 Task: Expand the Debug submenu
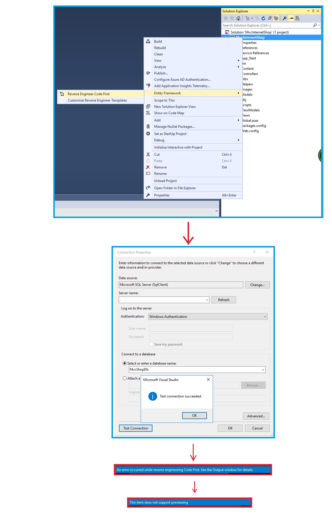click(x=239, y=140)
